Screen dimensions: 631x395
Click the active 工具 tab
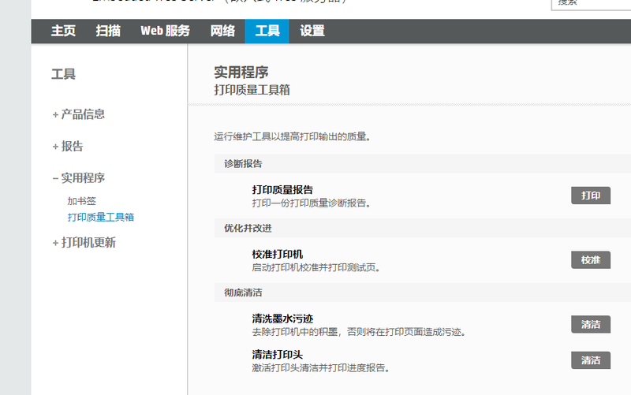click(x=267, y=31)
